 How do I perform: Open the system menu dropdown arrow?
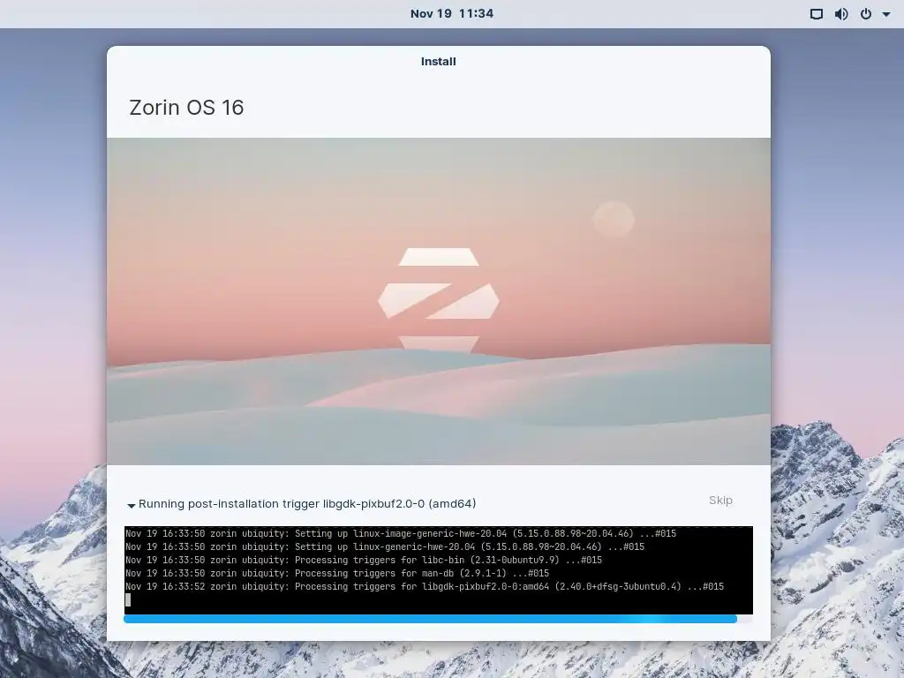click(x=886, y=14)
